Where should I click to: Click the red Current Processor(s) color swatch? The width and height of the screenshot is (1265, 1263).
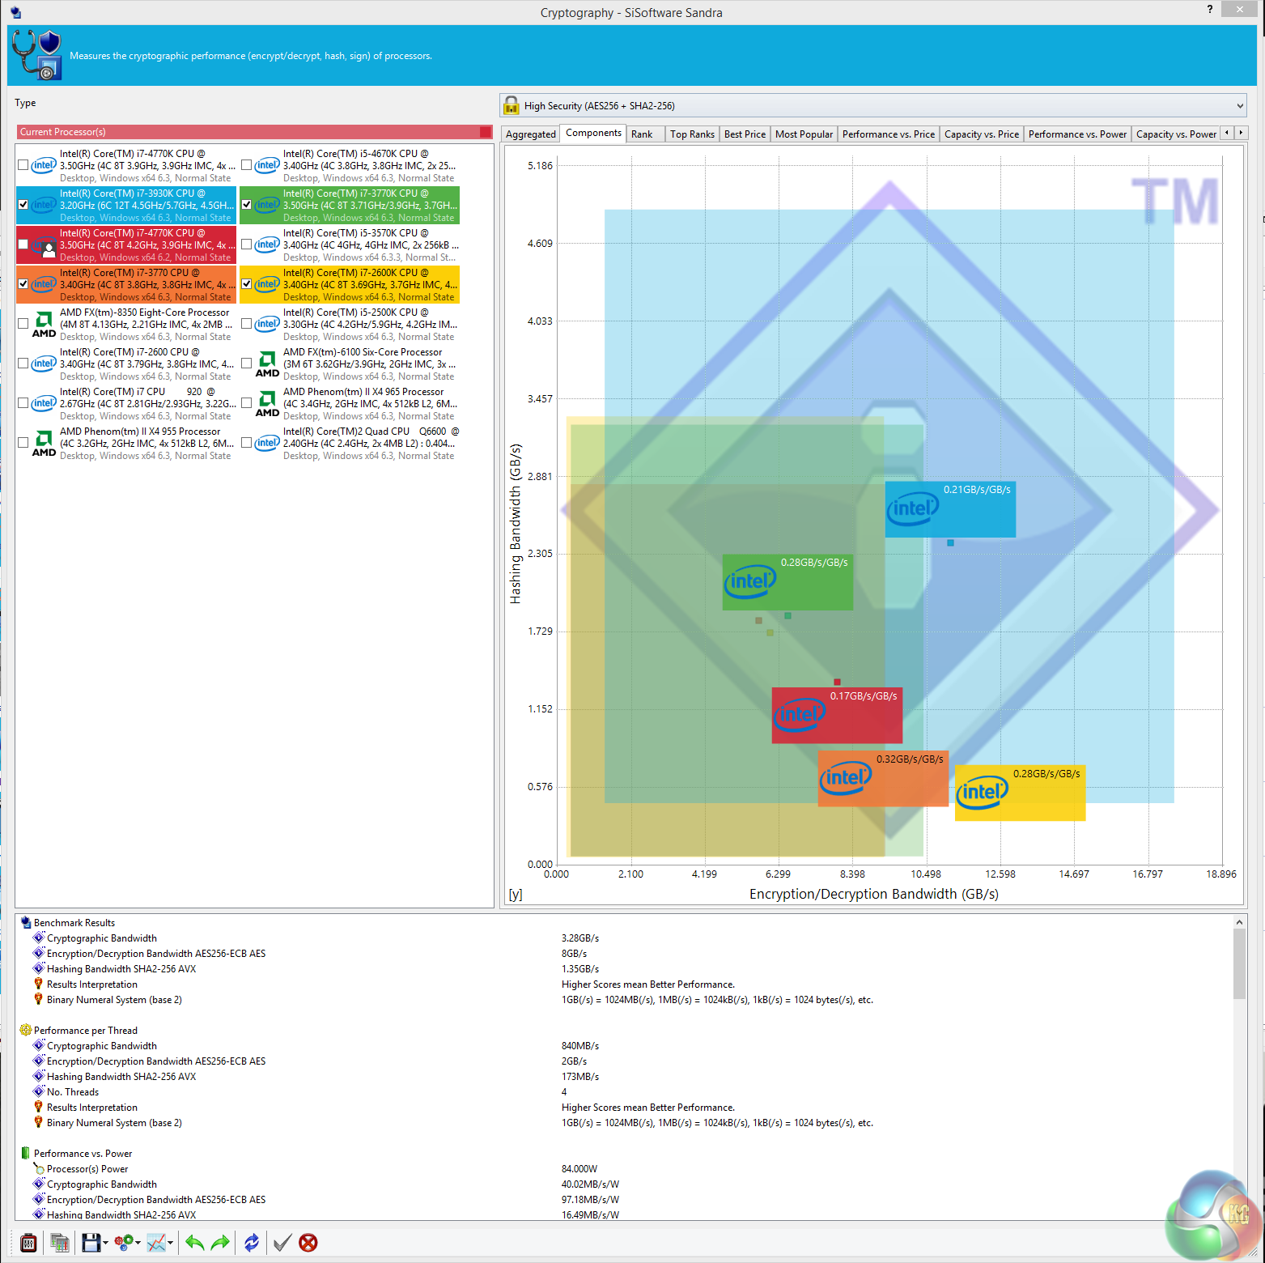486,132
